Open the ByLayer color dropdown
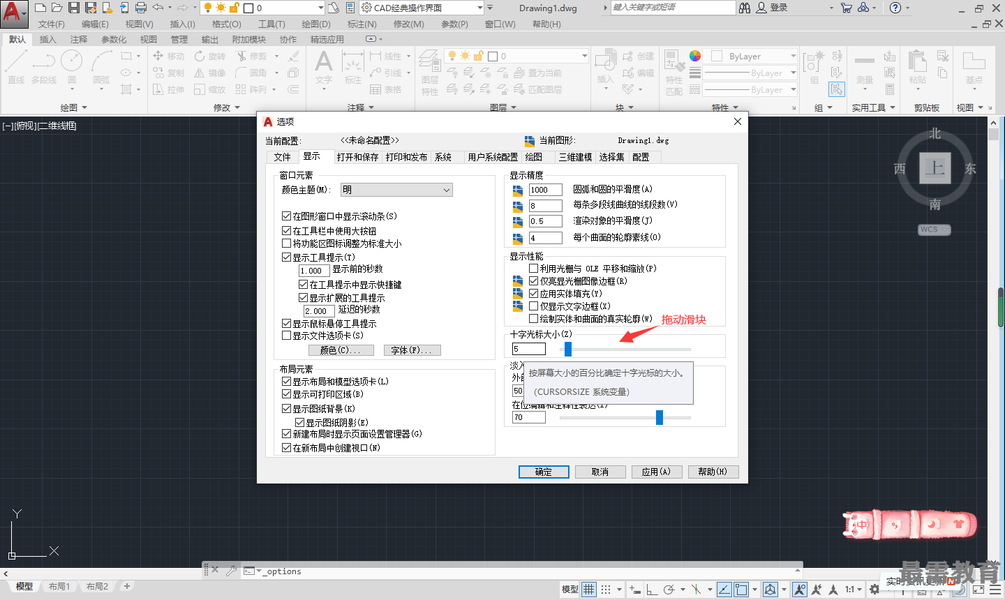Image resolution: width=1005 pixels, height=600 pixels. [753, 56]
